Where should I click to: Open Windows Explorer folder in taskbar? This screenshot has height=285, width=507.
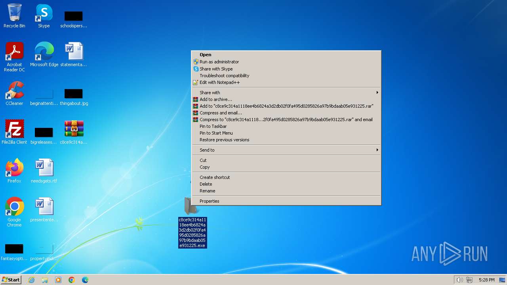tap(45, 280)
